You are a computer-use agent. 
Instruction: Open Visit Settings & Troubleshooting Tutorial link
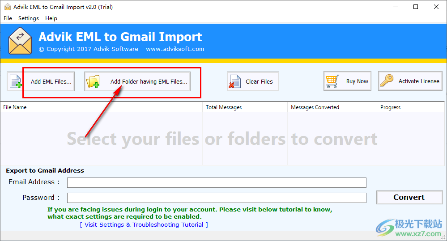(x=144, y=225)
